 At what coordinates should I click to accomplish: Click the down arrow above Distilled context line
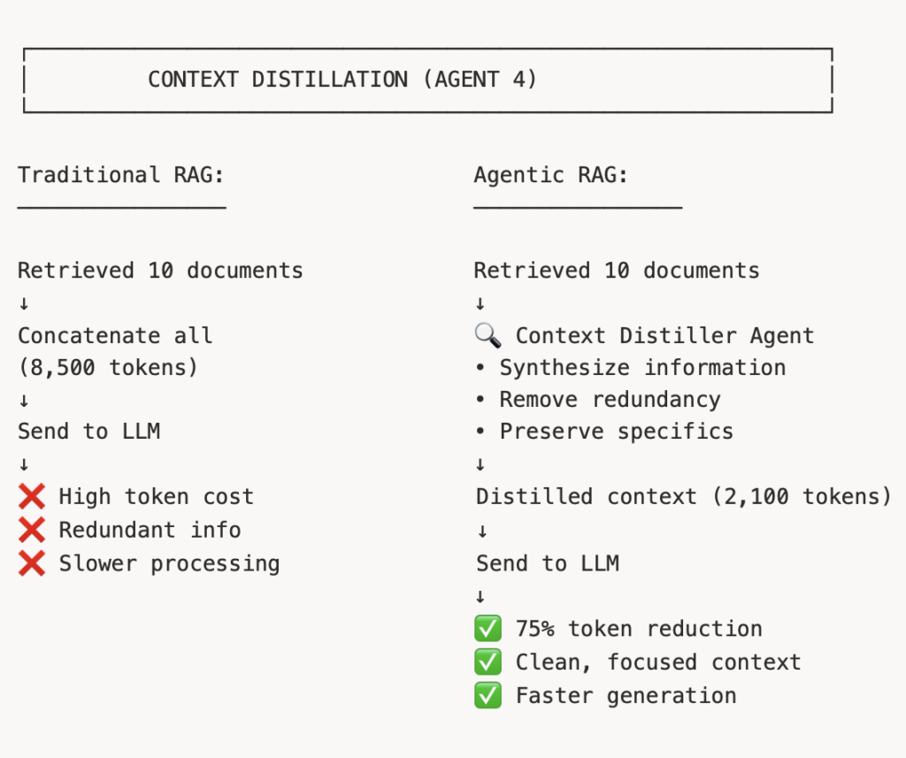pyautogui.click(x=480, y=464)
